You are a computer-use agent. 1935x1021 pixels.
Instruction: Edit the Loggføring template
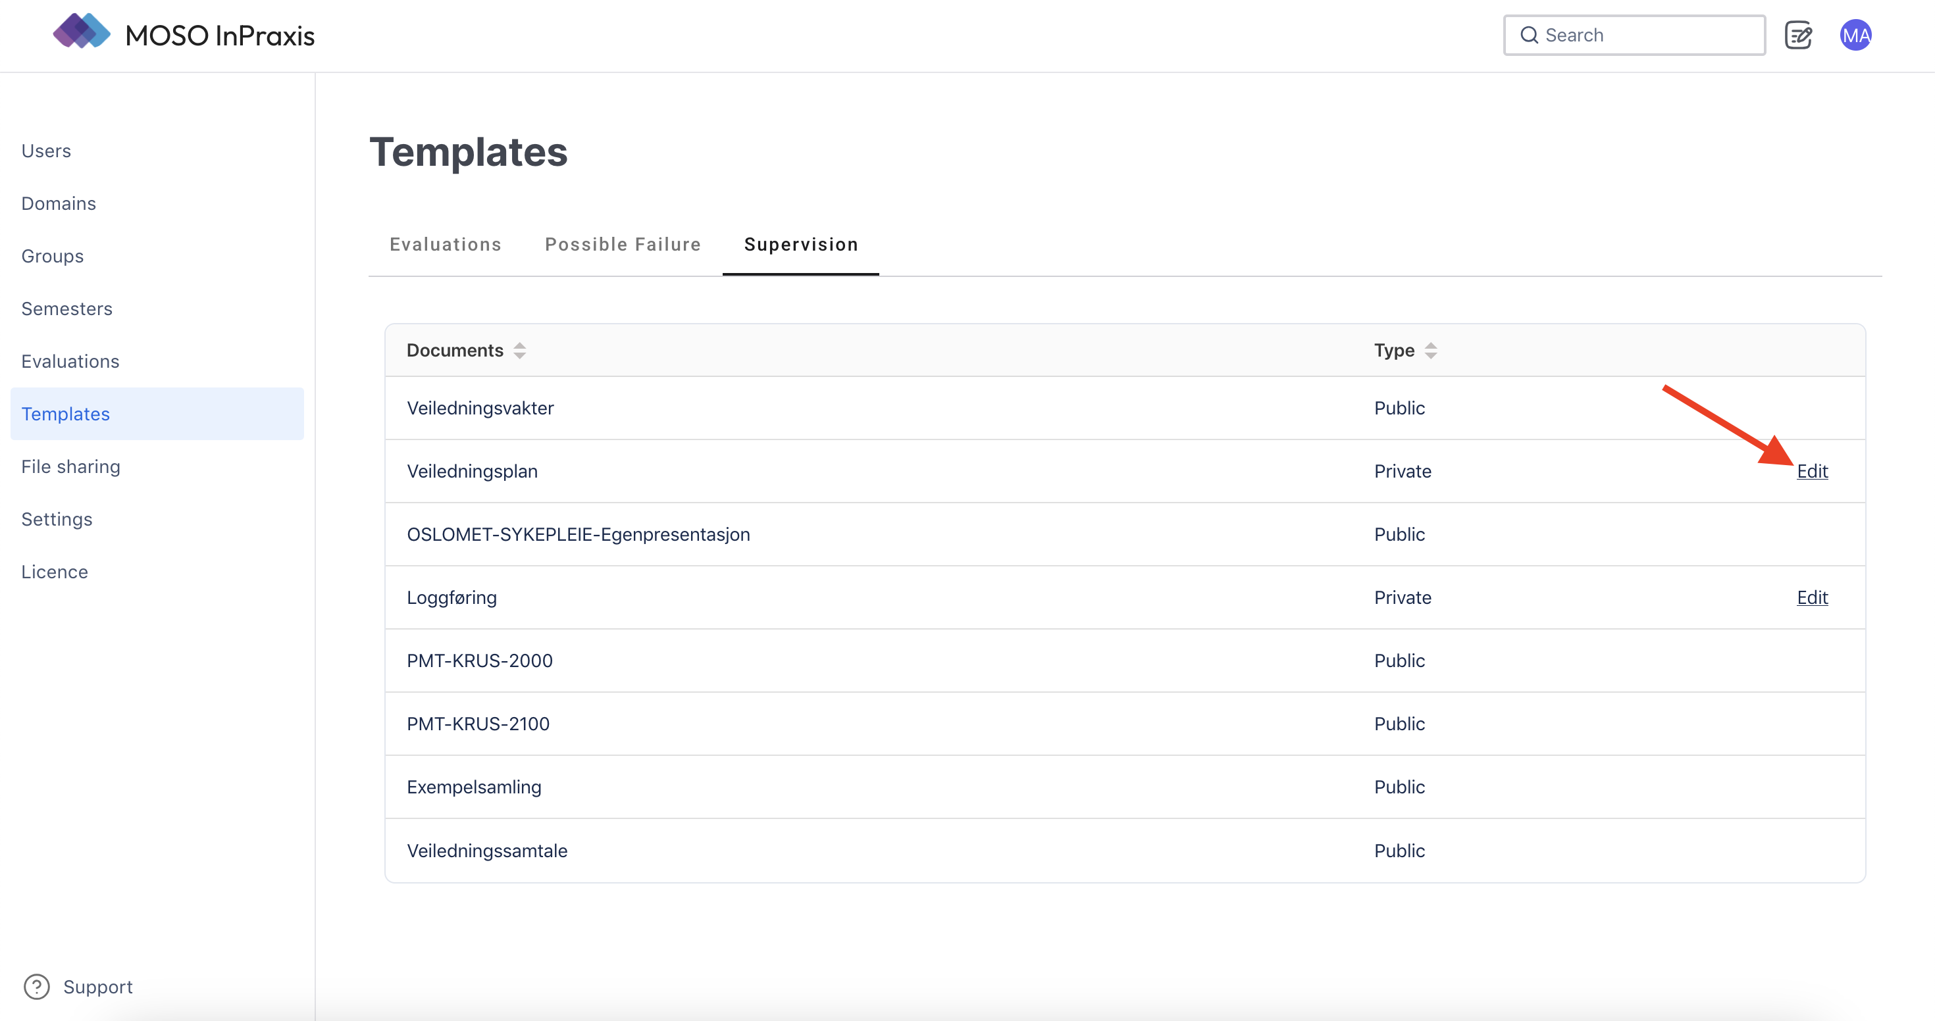tap(1812, 597)
